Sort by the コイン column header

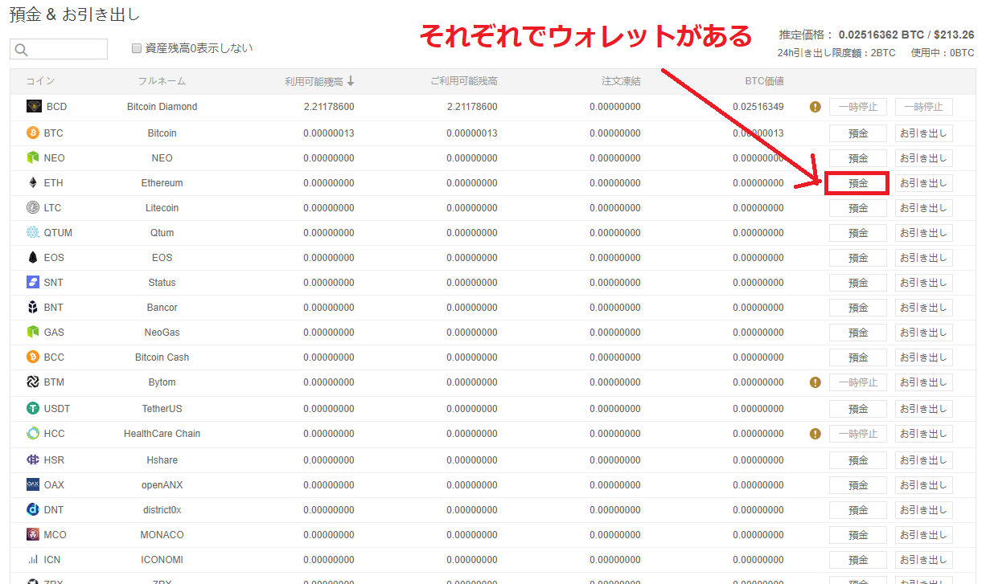pyautogui.click(x=40, y=81)
